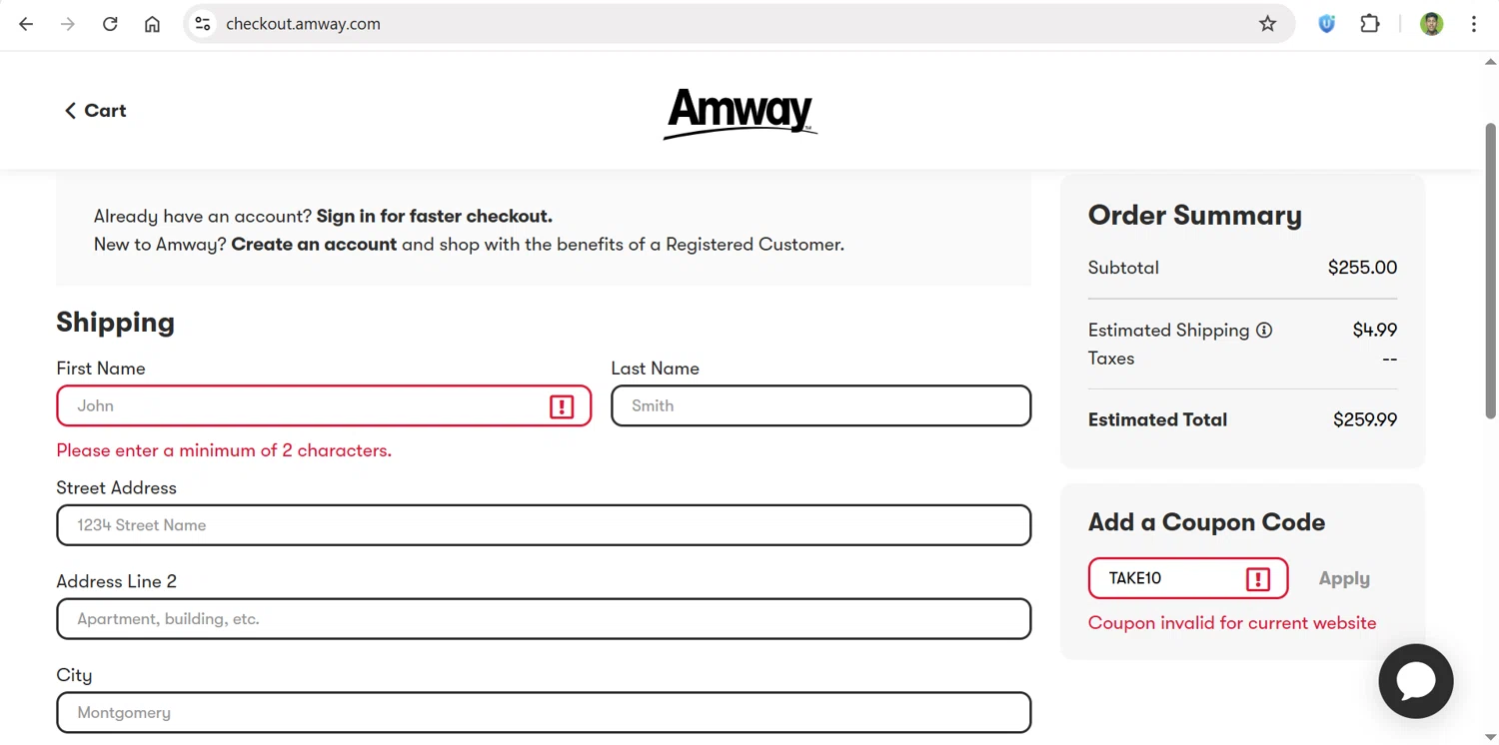Click the Taxes label
This screenshot has height=745, width=1499.
(x=1111, y=359)
